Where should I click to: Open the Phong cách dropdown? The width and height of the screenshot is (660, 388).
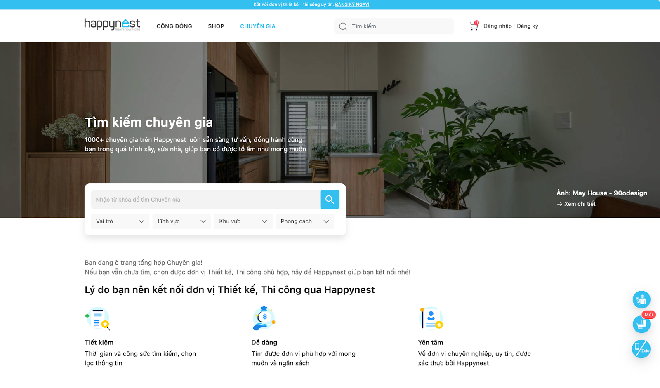click(x=305, y=221)
